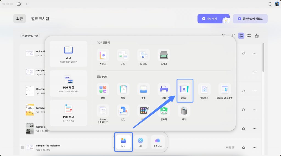Open the 머리말 및 꼬리말 tool
The width and height of the screenshot is (281, 156).
[224, 91]
